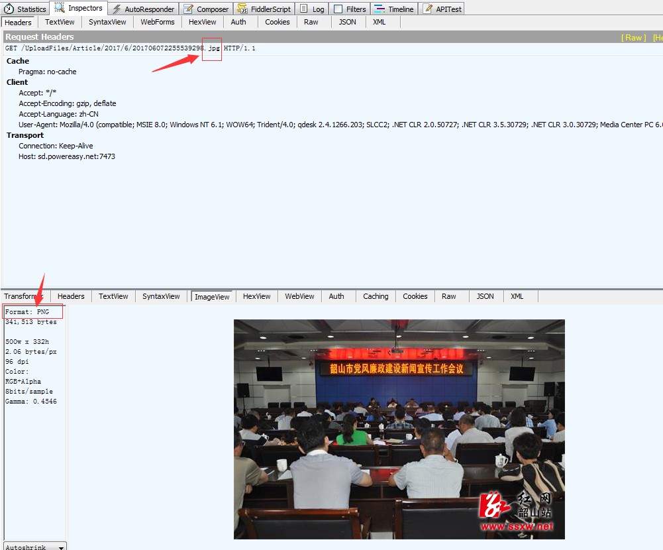Open the response WebView tab
Image resolution: width=663 pixels, height=550 pixels.
[299, 296]
